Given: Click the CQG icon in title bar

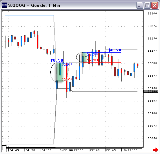Looking at the screenshot, I should (5, 5).
